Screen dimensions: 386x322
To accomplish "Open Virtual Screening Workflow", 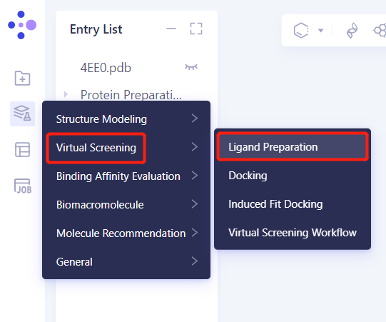I will point(293,233).
